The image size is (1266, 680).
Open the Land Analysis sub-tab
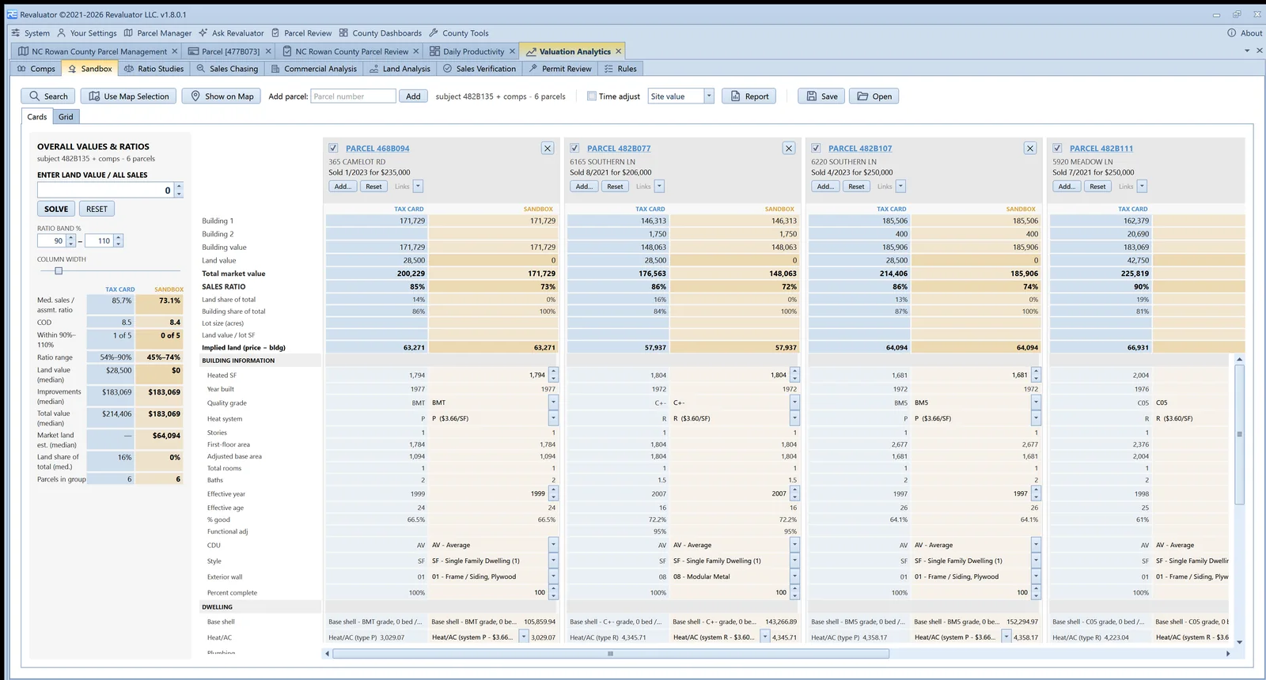pos(400,69)
